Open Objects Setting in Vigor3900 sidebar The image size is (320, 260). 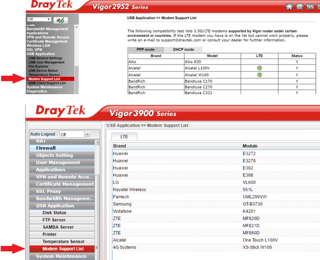(62, 155)
